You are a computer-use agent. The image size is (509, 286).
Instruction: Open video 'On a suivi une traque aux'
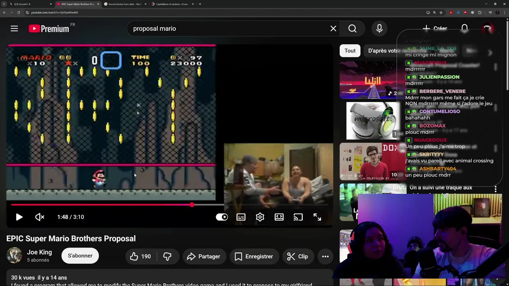441,187
